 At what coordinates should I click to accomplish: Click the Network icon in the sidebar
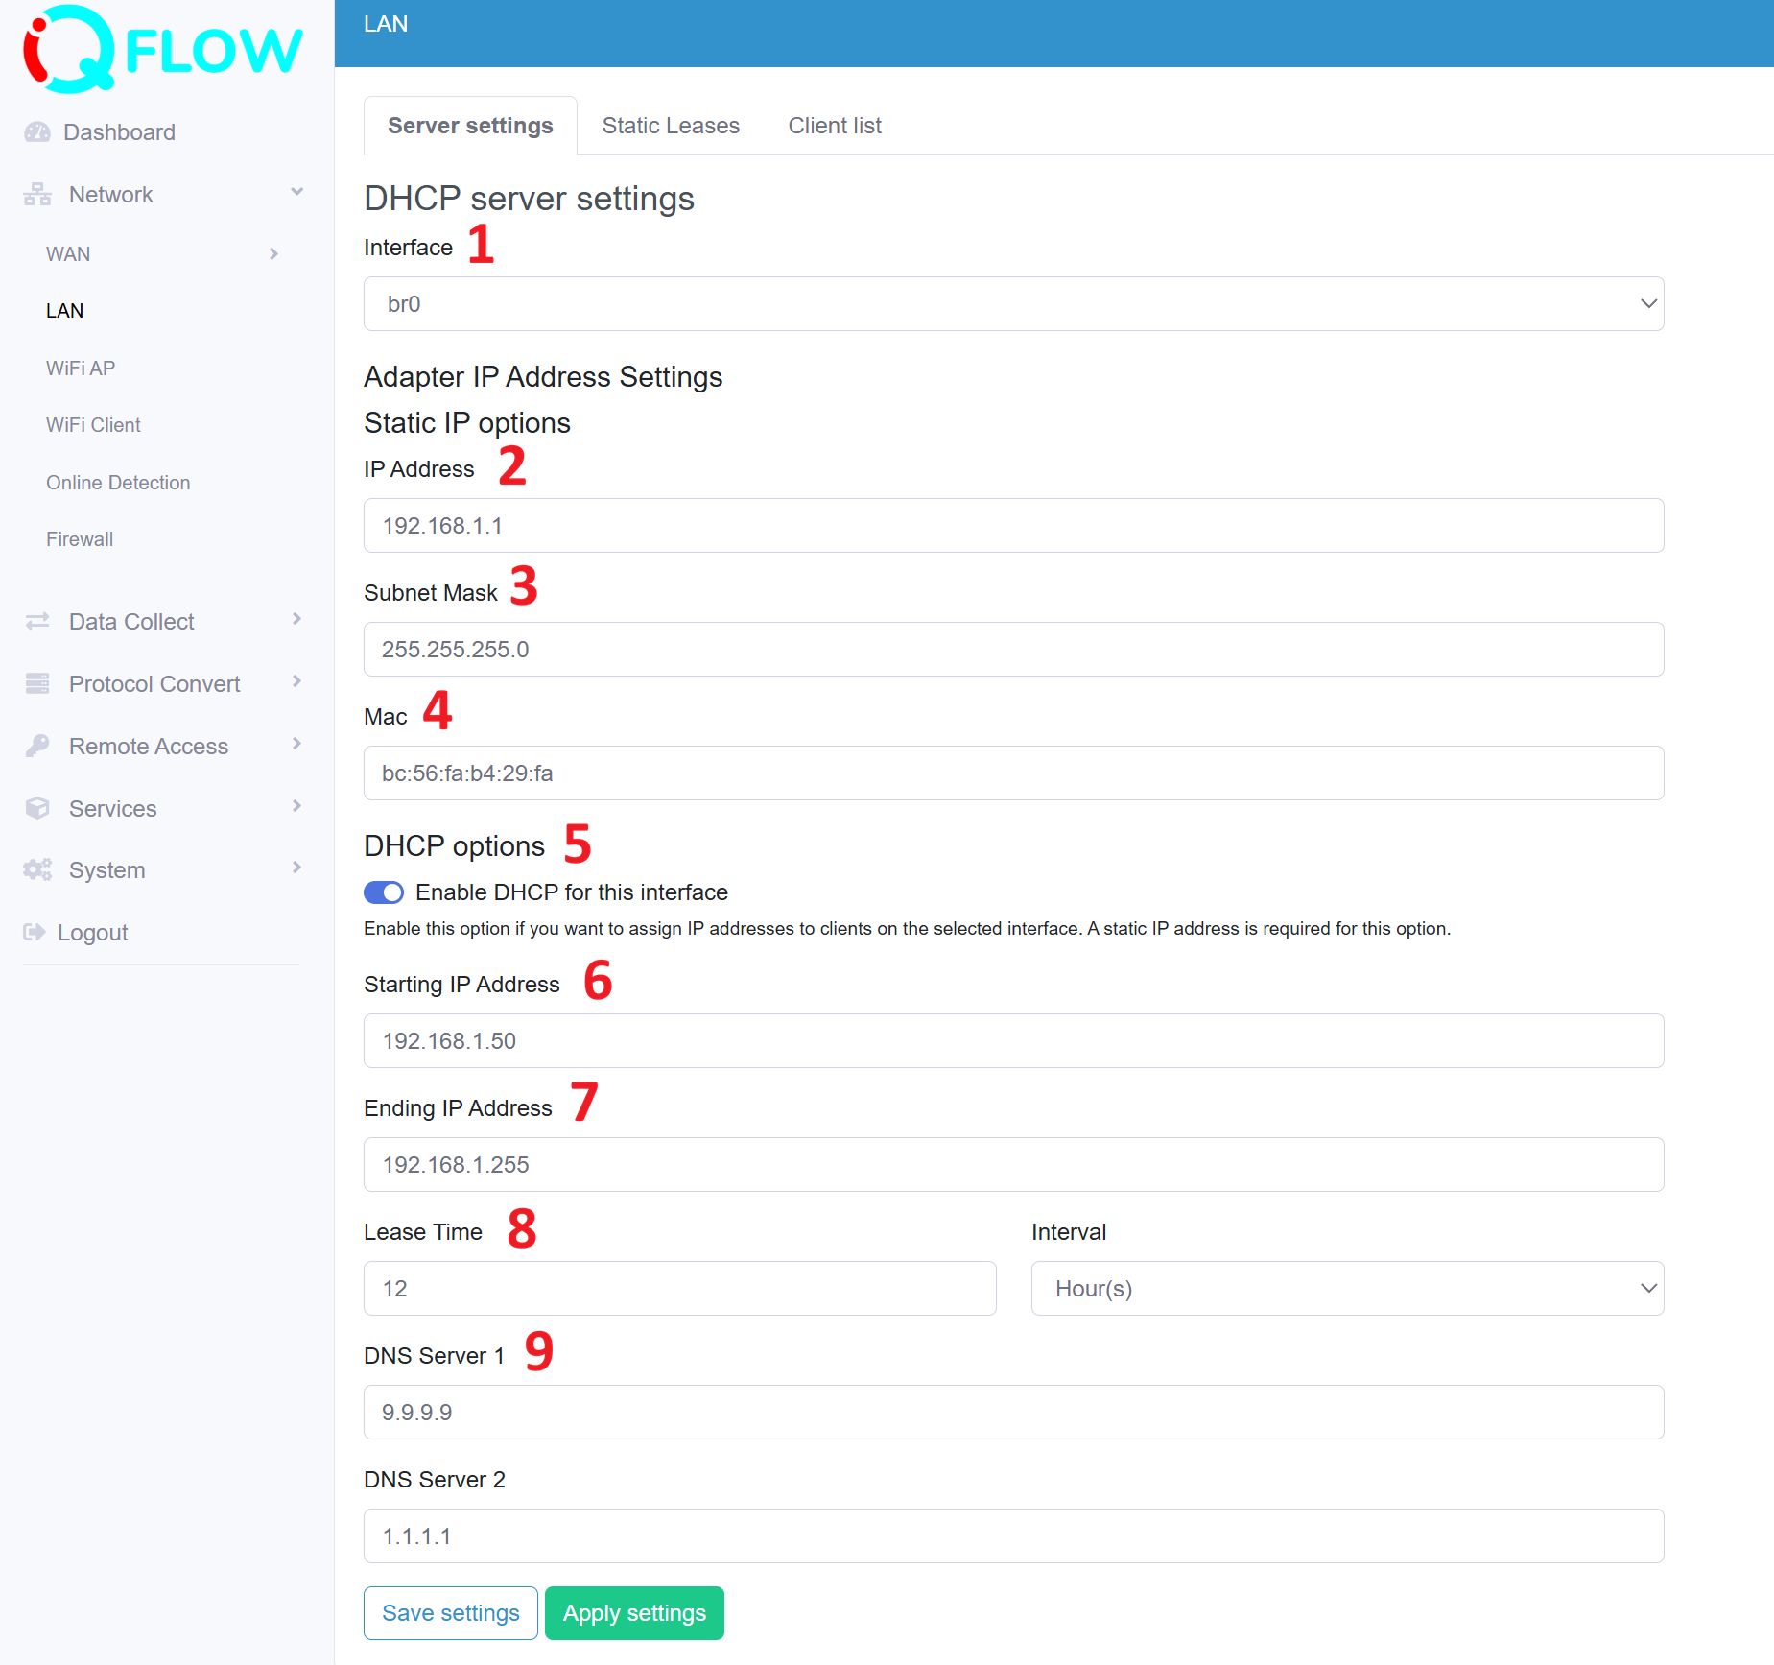[36, 194]
